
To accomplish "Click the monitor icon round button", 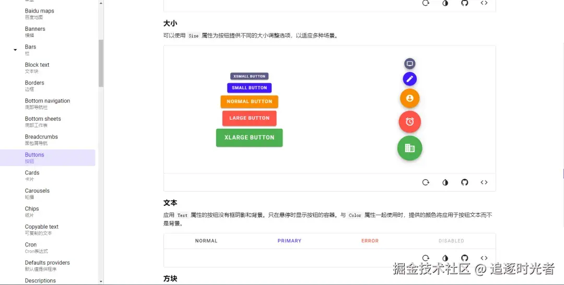I will pyautogui.click(x=409, y=64).
